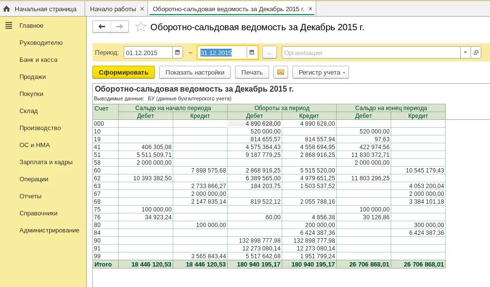Select cell value 6 424 387,36 closing credit
The height and width of the screenshot is (287, 490).
tap(418, 233)
